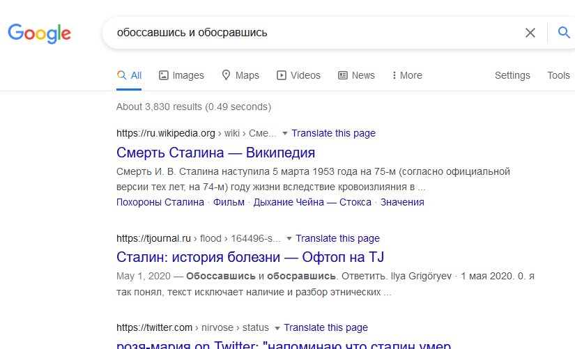Image resolution: width=575 pixels, height=349 pixels.
Task: Open the More search categories menu
Action: click(407, 75)
